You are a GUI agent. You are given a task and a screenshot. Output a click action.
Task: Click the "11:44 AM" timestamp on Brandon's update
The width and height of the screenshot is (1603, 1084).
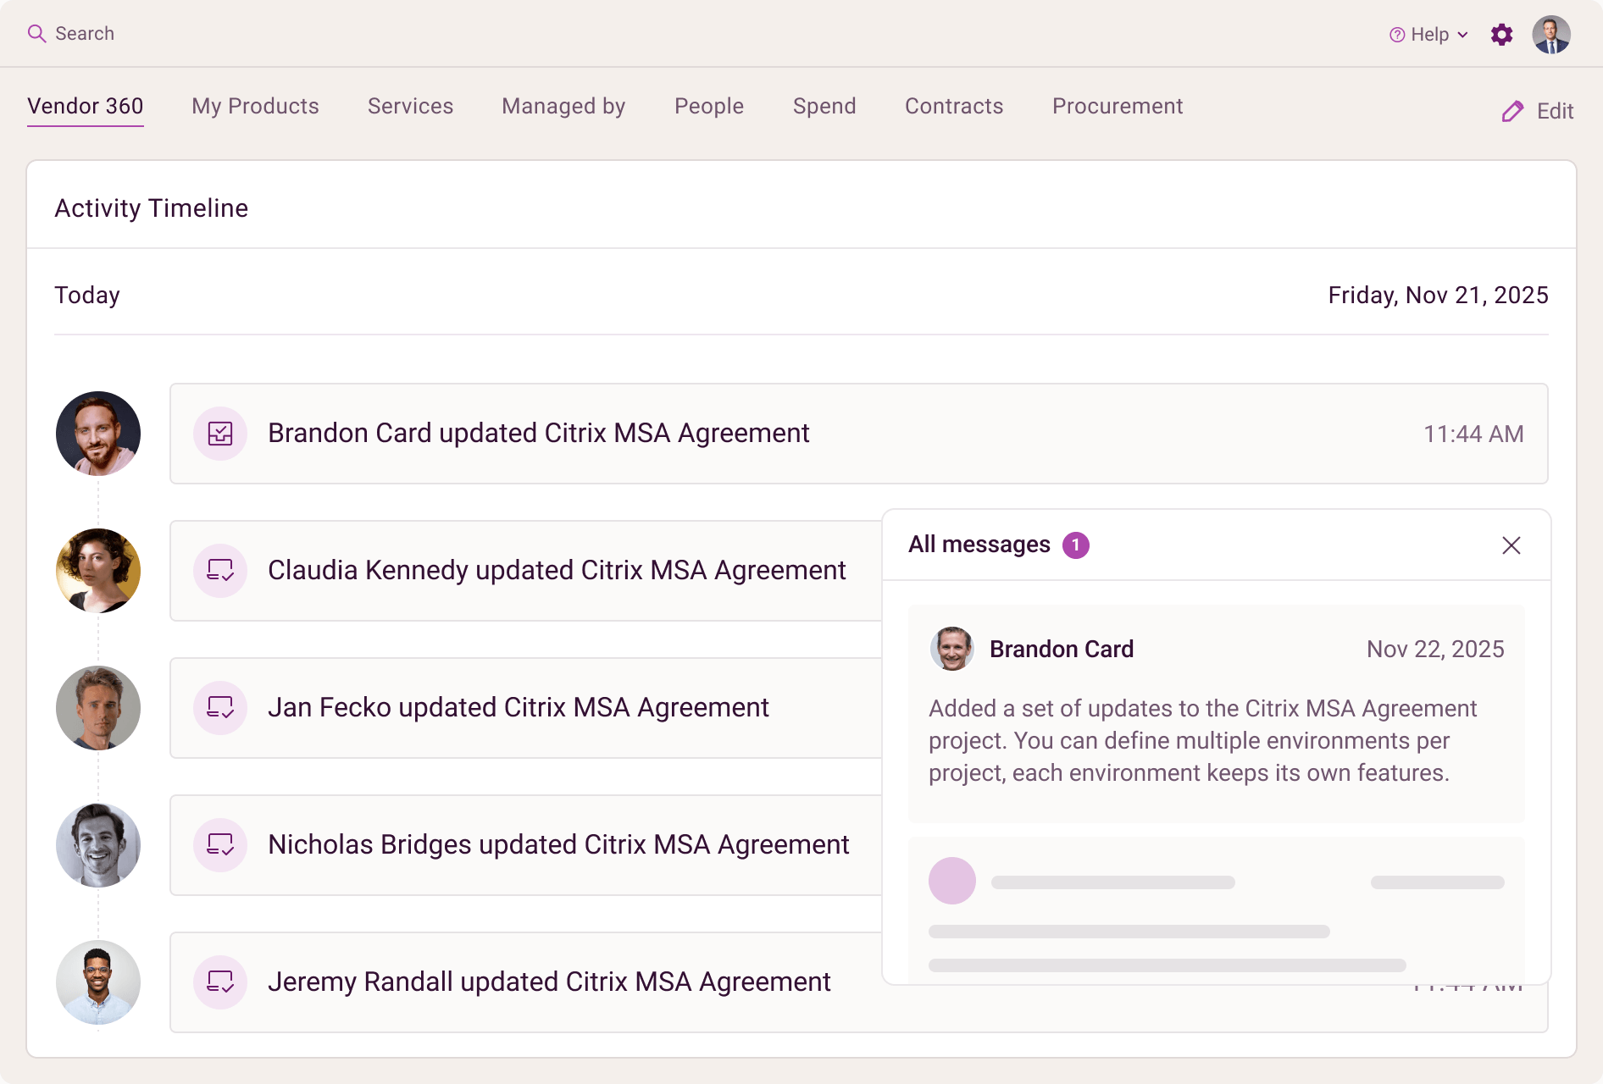(1473, 434)
